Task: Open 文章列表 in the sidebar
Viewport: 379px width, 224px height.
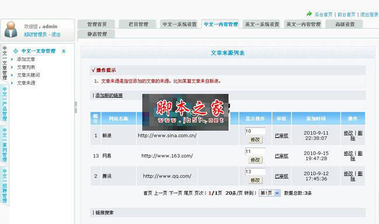Action: tap(26, 67)
